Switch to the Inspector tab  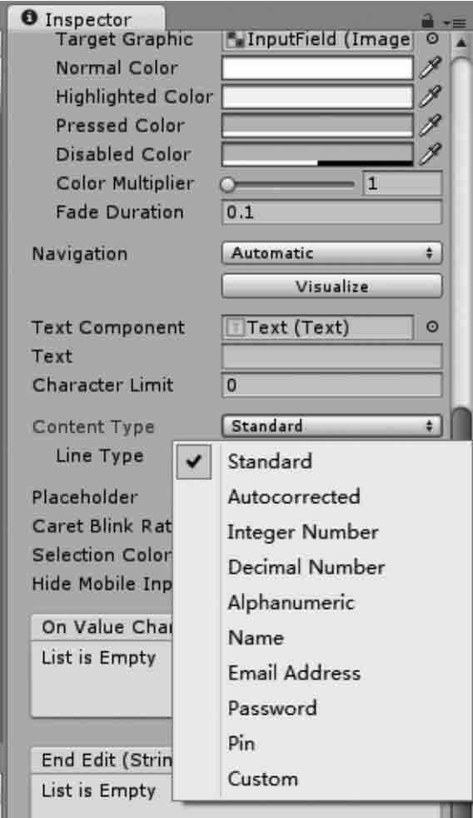(x=86, y=19)
